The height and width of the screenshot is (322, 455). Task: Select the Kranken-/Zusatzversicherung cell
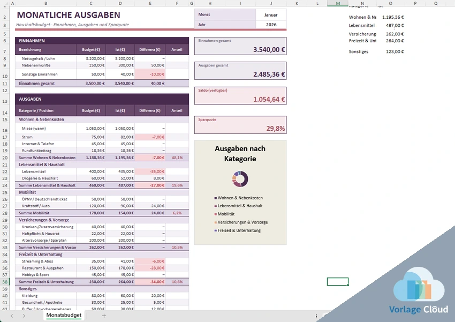[x=45, y=227]
